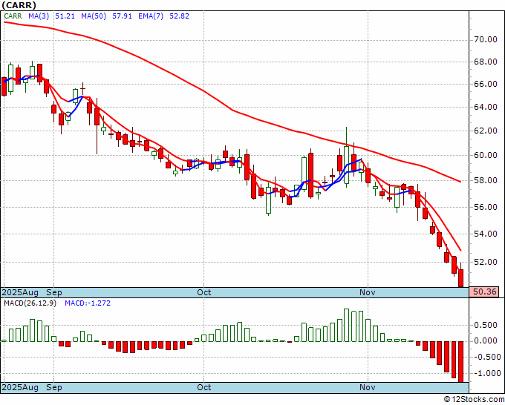Click the last red MACD histogram bar
The height and width of the screenshot is (405, 505).
pos(461,361)
